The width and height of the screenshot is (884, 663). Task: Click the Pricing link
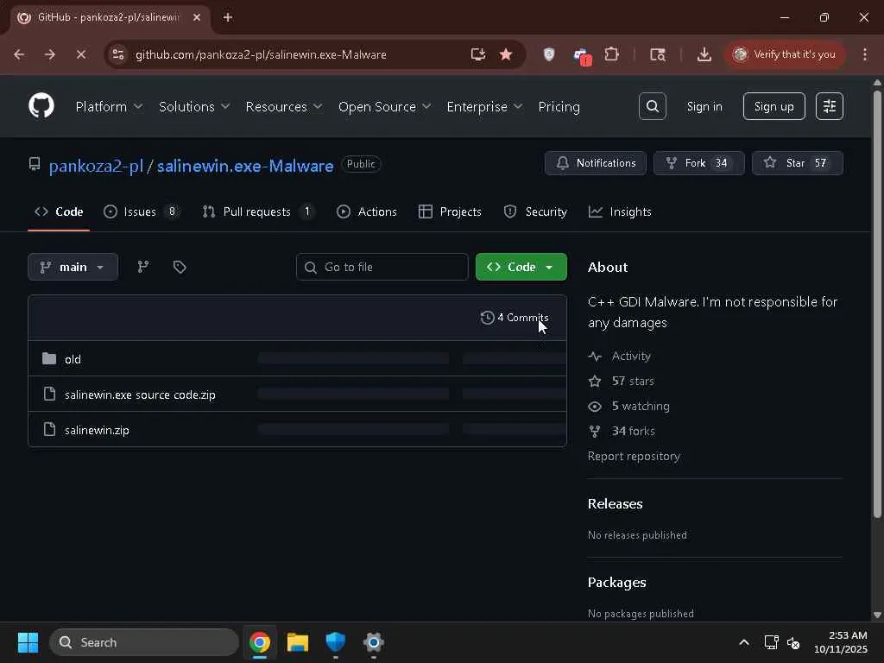[x=559, y=106]
